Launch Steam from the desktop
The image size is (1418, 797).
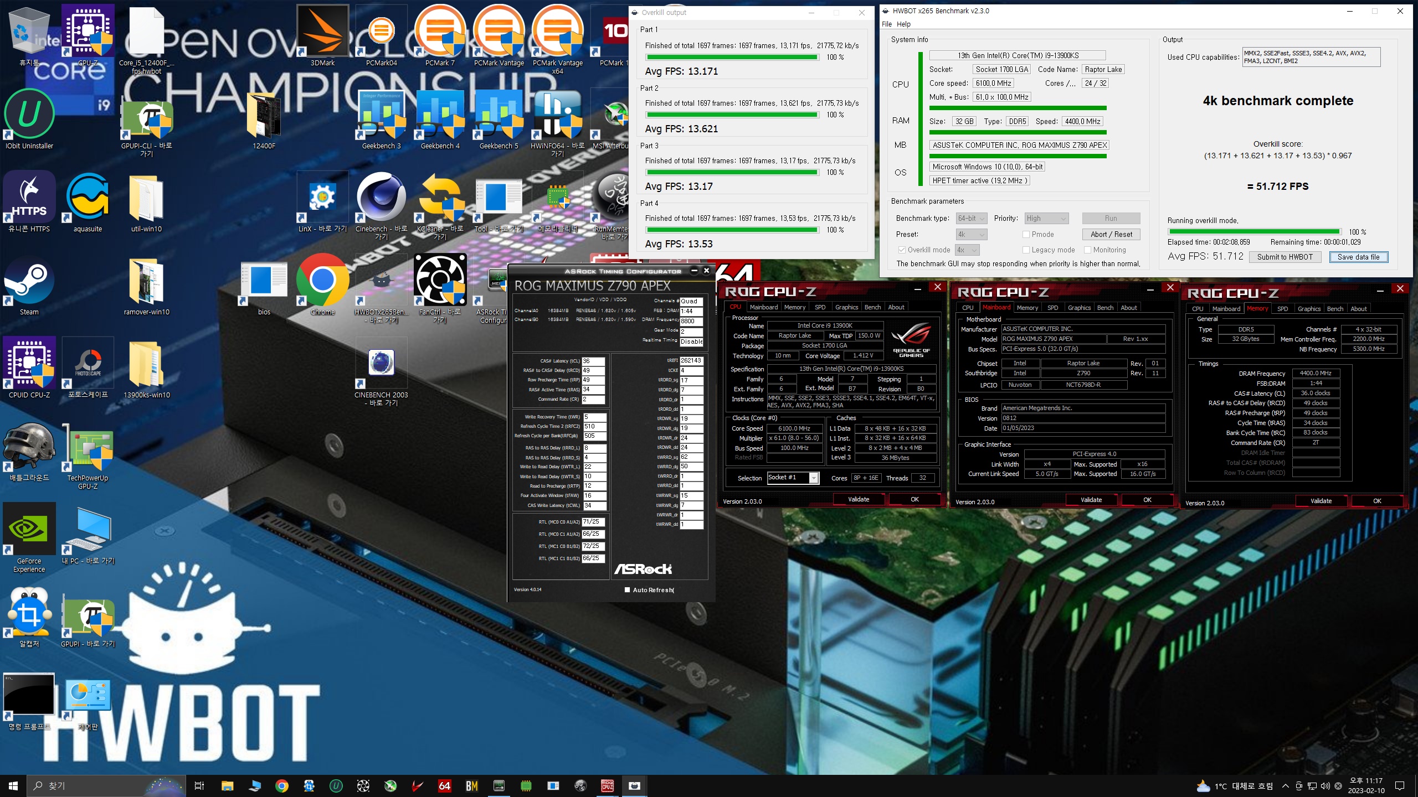[x=29, y=285]
